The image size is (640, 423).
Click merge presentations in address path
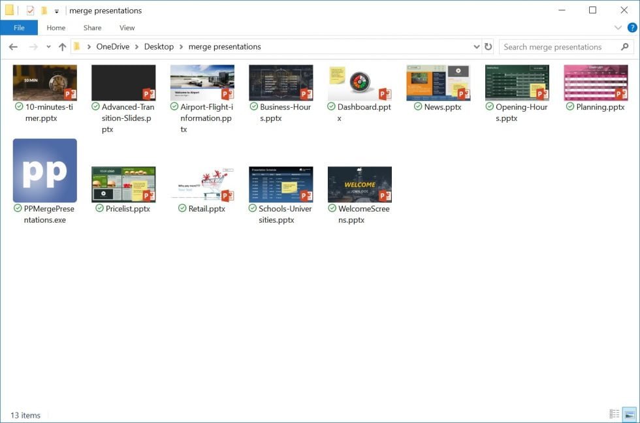225,46
